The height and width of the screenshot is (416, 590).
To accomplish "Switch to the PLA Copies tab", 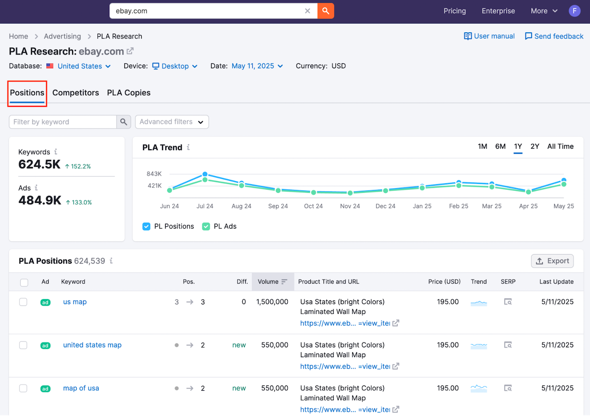I will coord(129,93).
